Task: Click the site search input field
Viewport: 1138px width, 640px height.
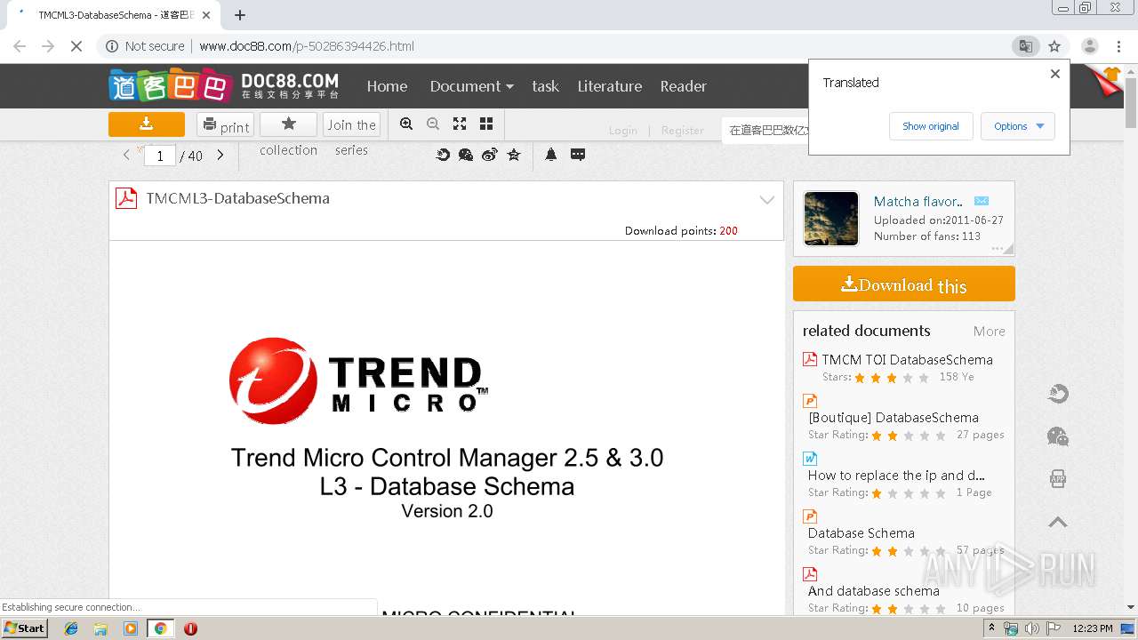Action: coord(766,130)
